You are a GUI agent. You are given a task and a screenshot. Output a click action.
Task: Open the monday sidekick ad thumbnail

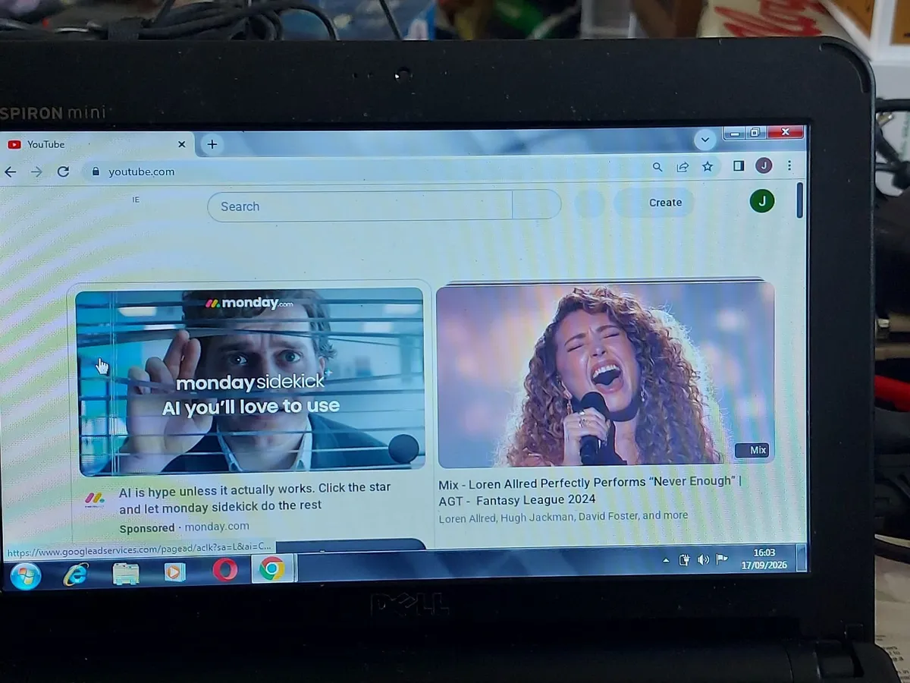pyautogui.click(x=250, y=382)
